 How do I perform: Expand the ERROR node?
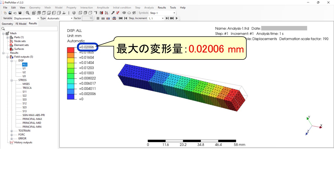(x=12, y=138)
